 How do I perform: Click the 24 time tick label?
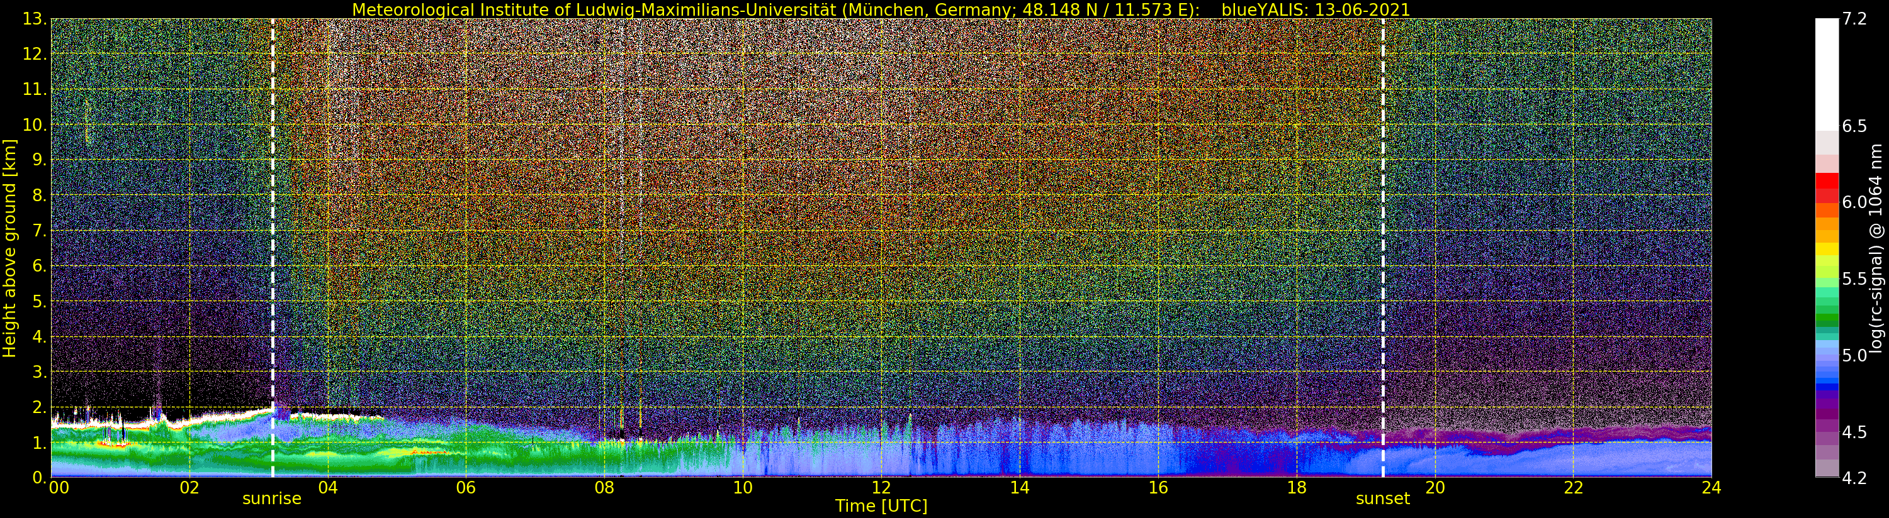tap(1711, 487)
